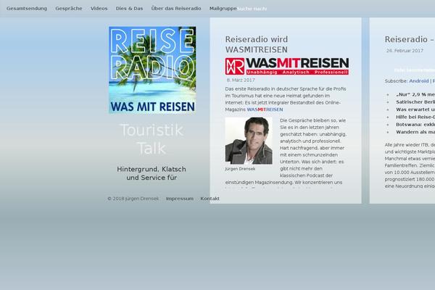Click the Reise Radio palm beach logo
Image resolution: width=435 pixels, height=290 pixels.
[x=152, y=70]
